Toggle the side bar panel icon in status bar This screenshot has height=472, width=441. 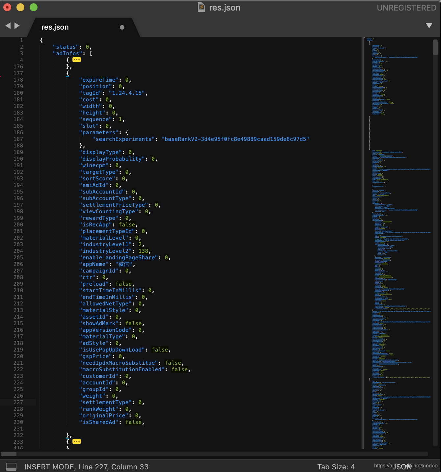(x=11, y=467)
